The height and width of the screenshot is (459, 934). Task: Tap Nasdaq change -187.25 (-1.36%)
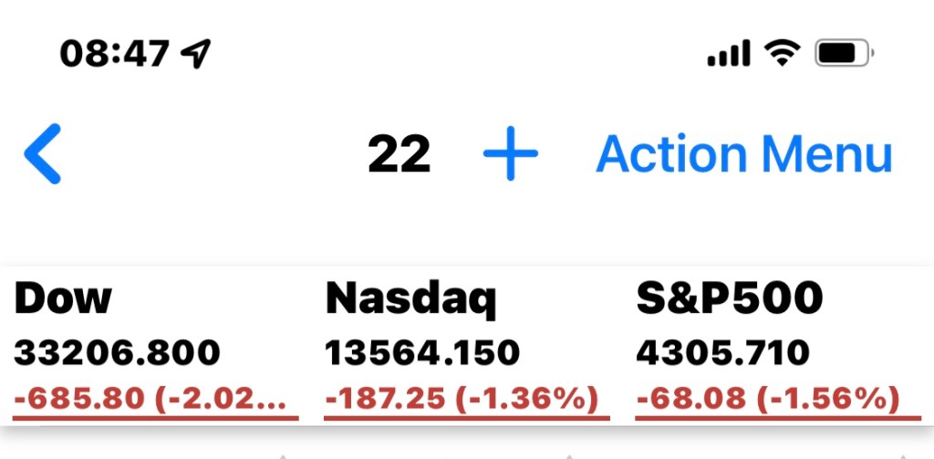coord(462,399)
